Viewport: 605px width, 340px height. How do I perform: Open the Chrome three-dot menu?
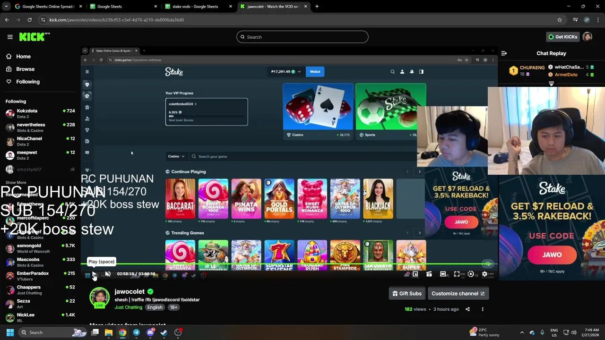[598, 20]
